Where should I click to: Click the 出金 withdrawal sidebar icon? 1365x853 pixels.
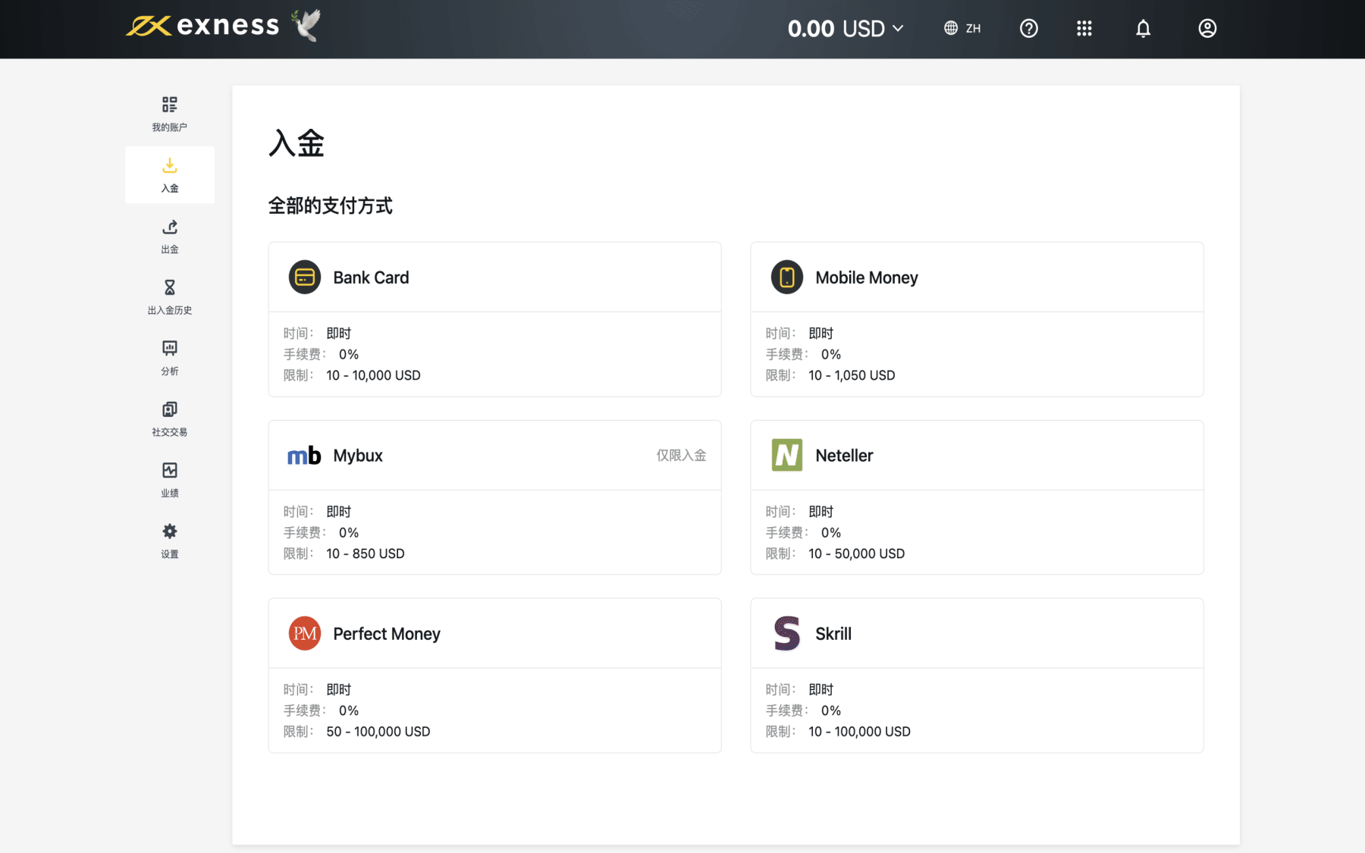pyautogui.click(x=170, y=227)
